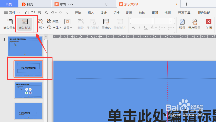The width and height of the screenshot is (216, 122).
Task: Open the Effects (效果) dropdown
Action: point(68,24)
